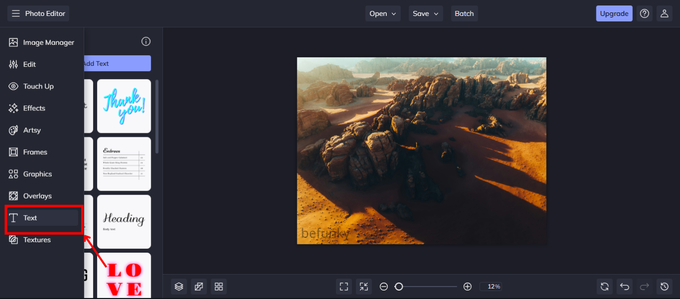The width and height of the screenshot is (680, 299).
Task: Open the history clock icon
Action: tap(665, 286)
